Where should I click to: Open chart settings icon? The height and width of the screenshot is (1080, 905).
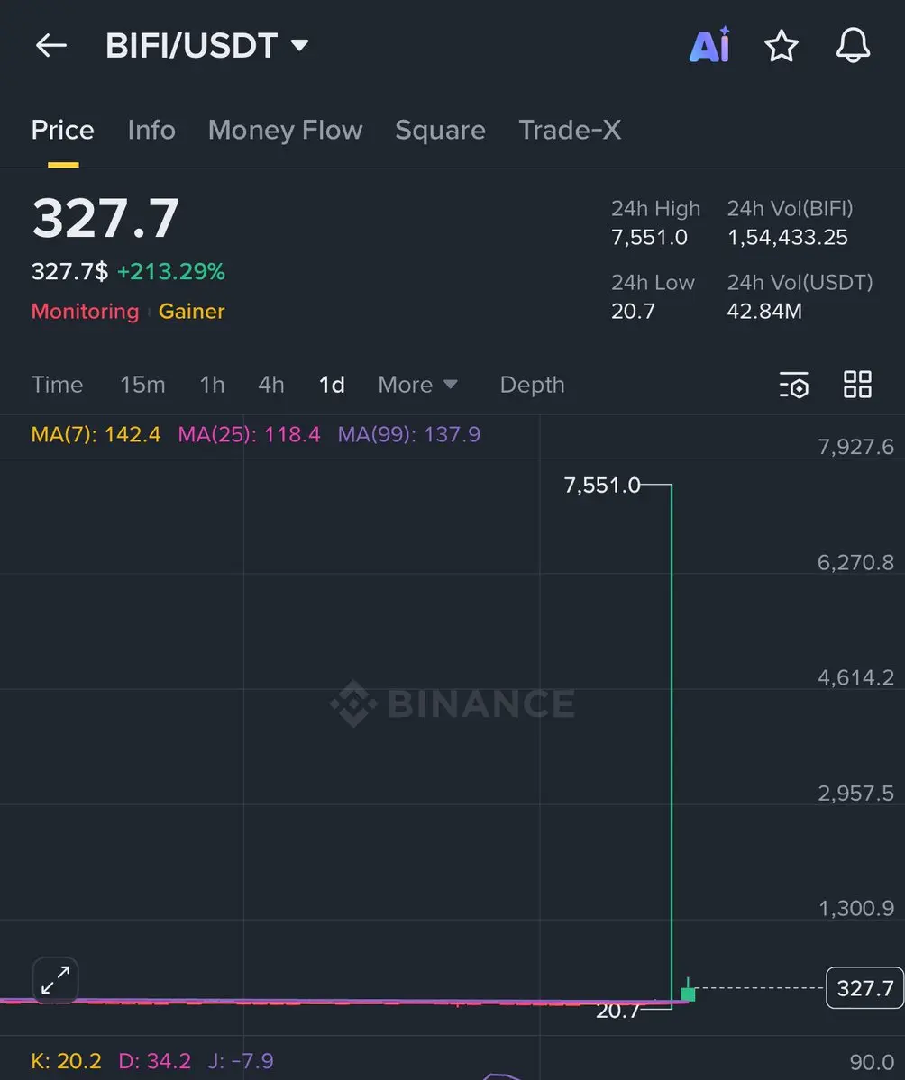tap(794, 385)
